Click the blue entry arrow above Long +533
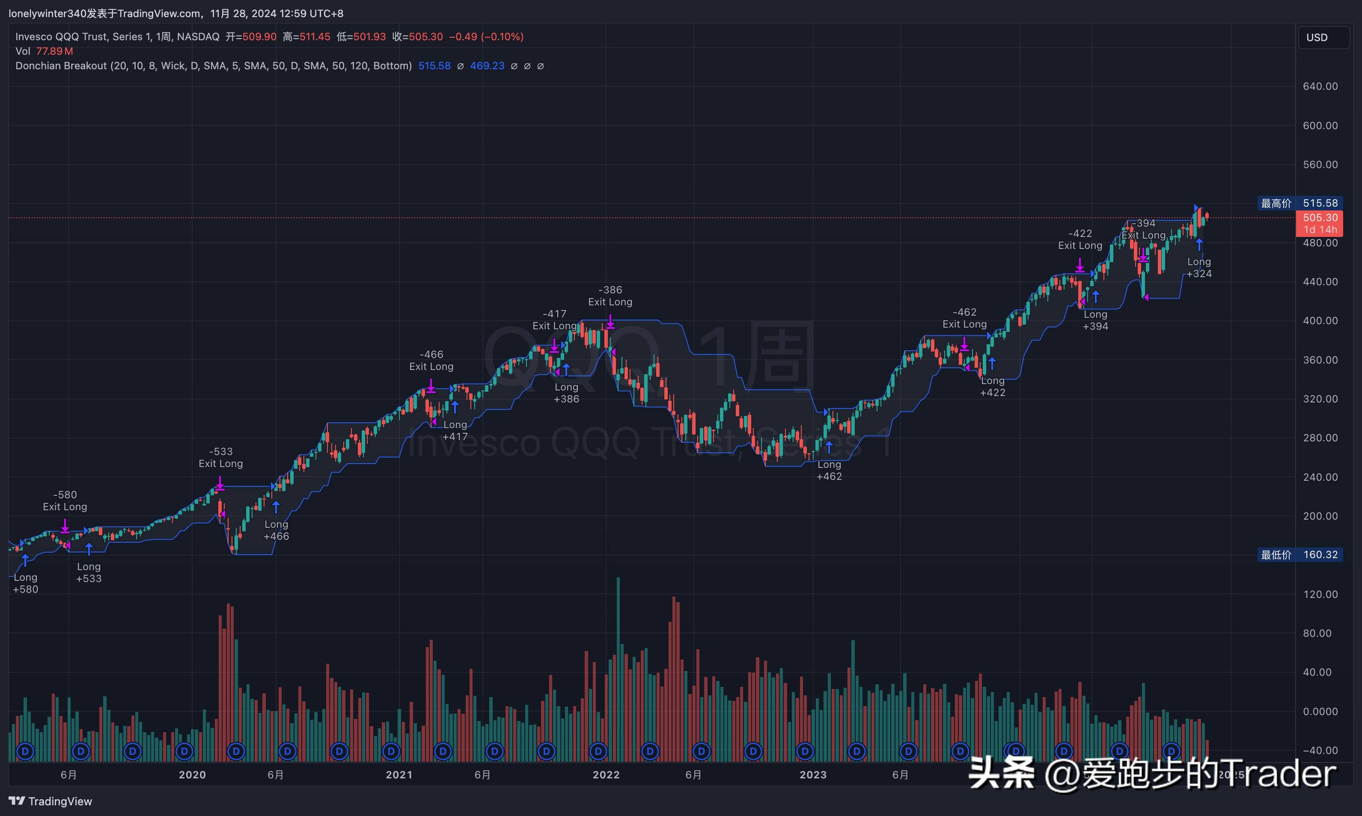The height and width of the screenshot is (816, 1362). 89,549
